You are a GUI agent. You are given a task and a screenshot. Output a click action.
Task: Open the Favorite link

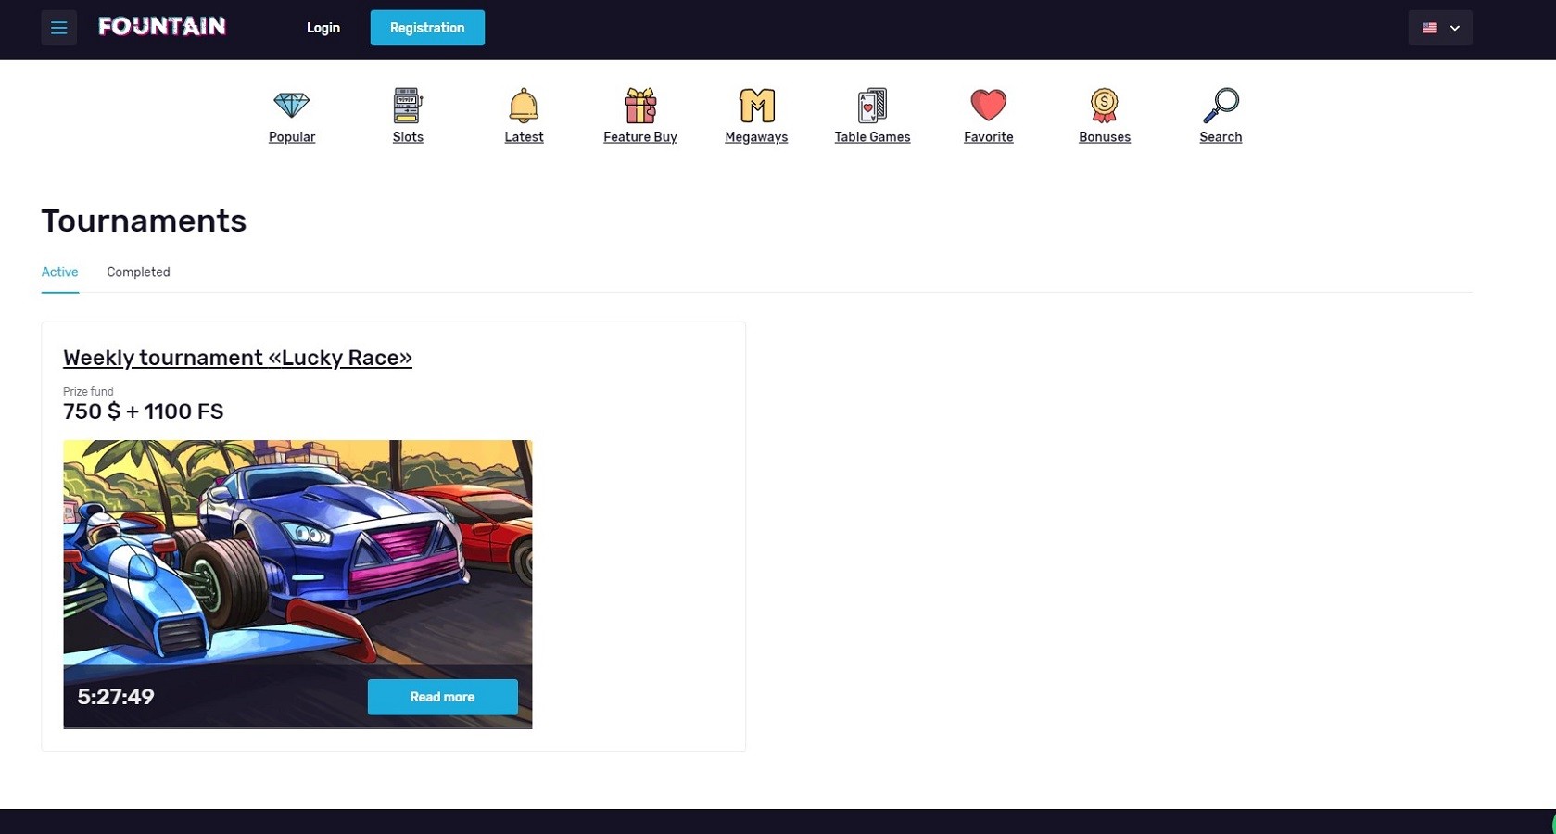[989, 137]
